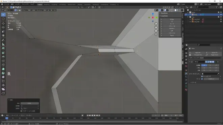Viewport: 223px width, 125px height.
Task: Uncheck the Merge checkbox in Mirror modifier
Action: coord(202,79)
